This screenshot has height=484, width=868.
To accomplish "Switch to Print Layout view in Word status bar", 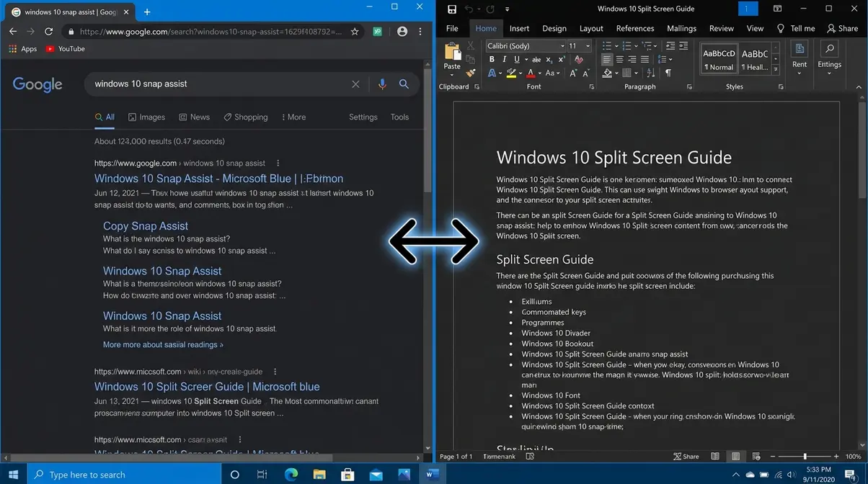I will 735,456.
